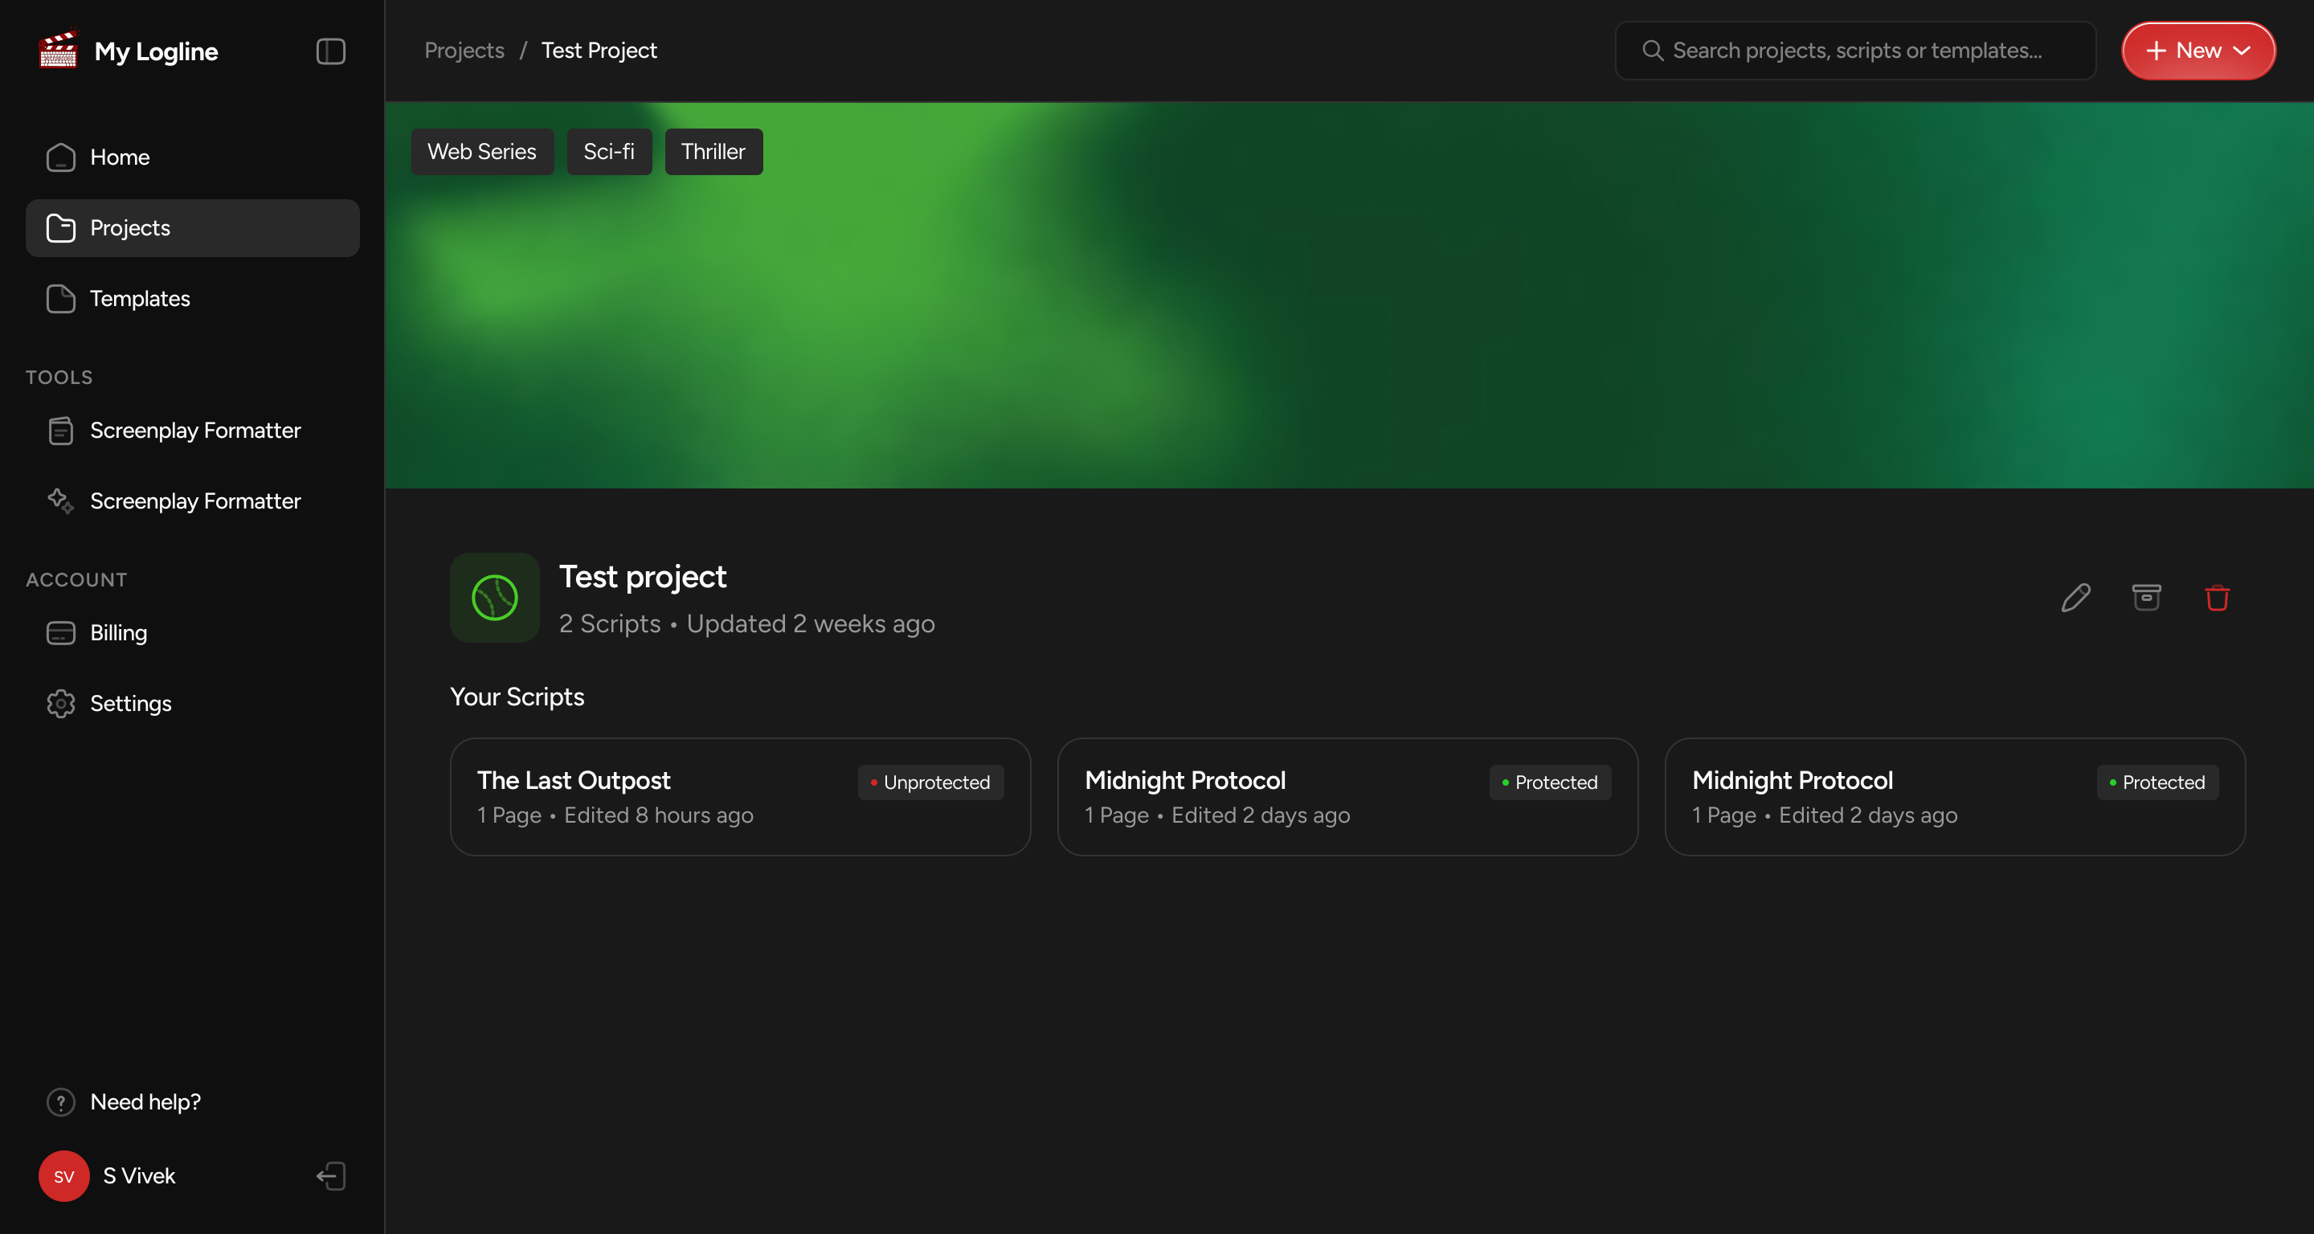
Task: Focus the search projects input field
Action: 1855,51
